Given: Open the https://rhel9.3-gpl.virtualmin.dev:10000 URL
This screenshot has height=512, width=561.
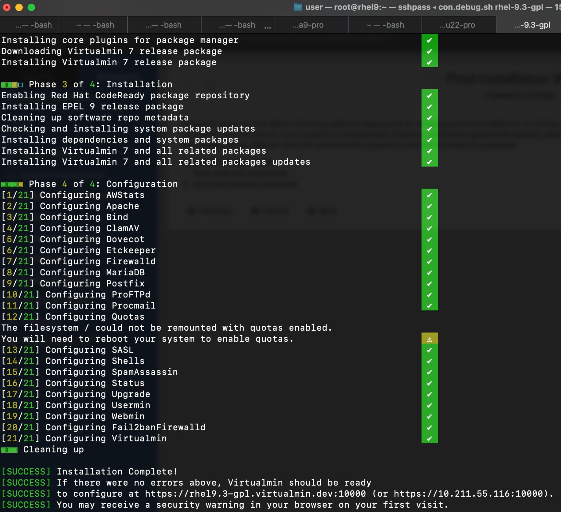Looking at the screenshot, I should [255, 494].
